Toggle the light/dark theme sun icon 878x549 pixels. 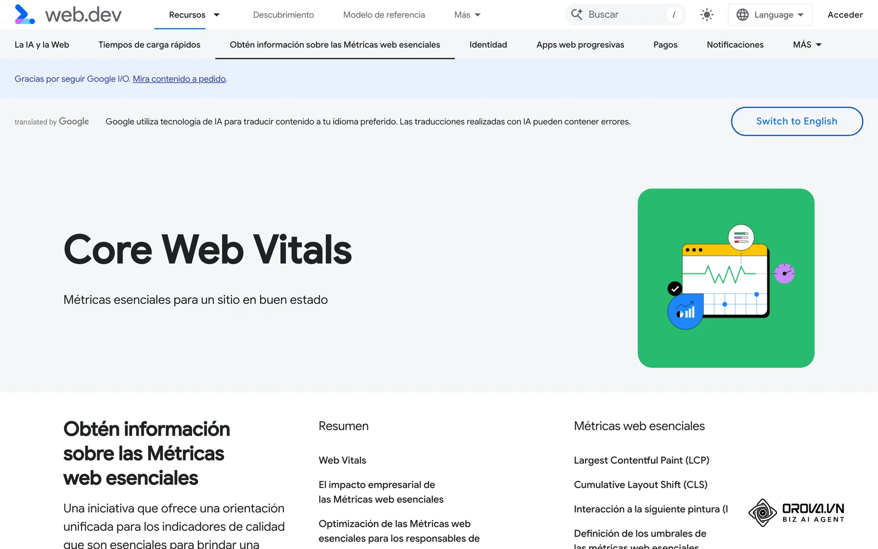(707, 15)
